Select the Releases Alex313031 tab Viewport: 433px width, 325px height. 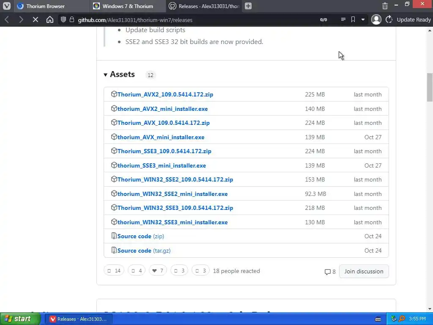point(204,6)
